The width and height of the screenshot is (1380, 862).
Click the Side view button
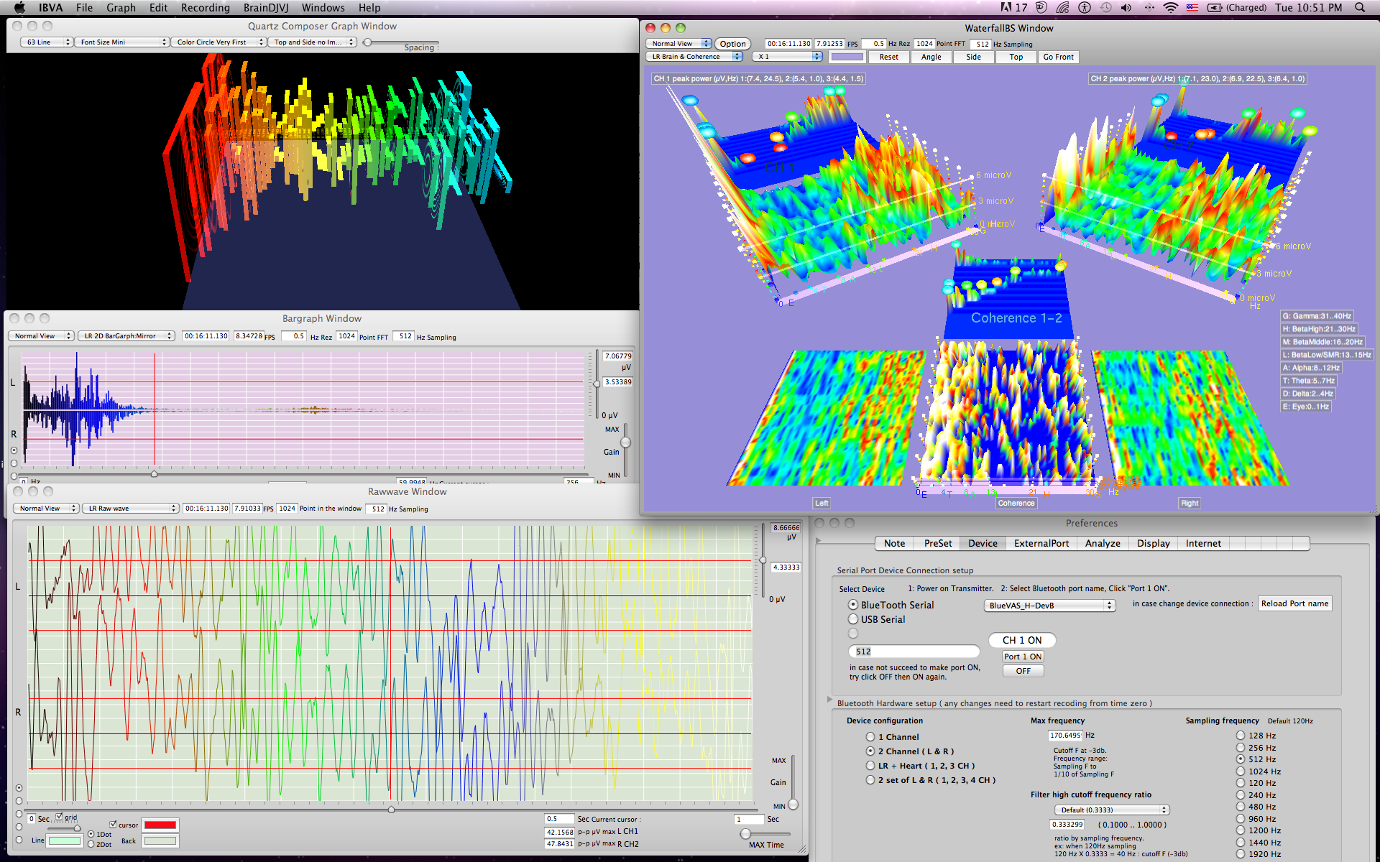coord(973,57)
